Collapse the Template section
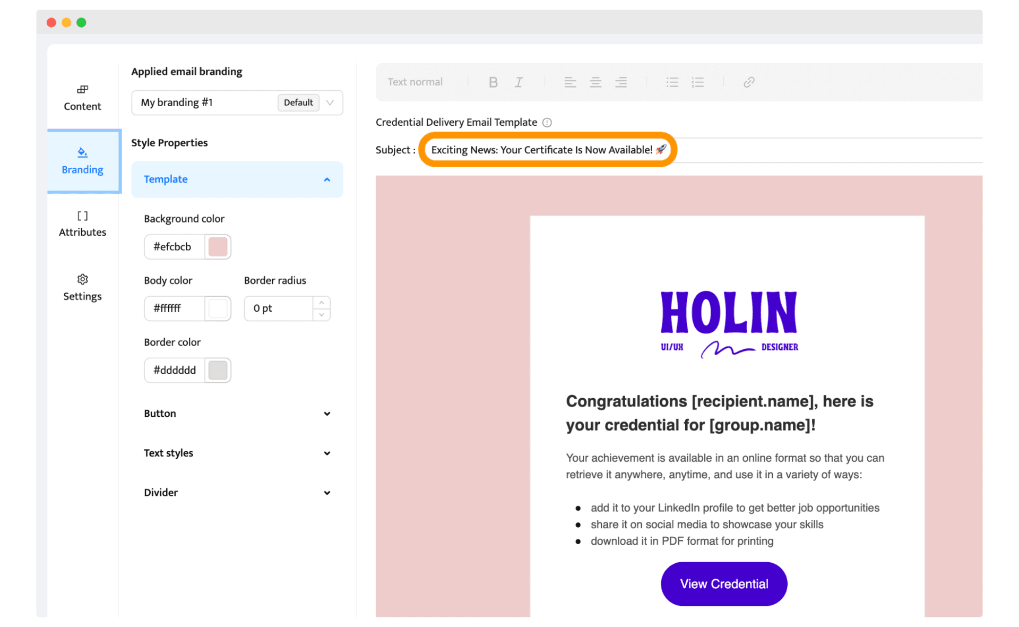Screen dimensions: 1019x627 pyautogui.click(x=327, y=179)
